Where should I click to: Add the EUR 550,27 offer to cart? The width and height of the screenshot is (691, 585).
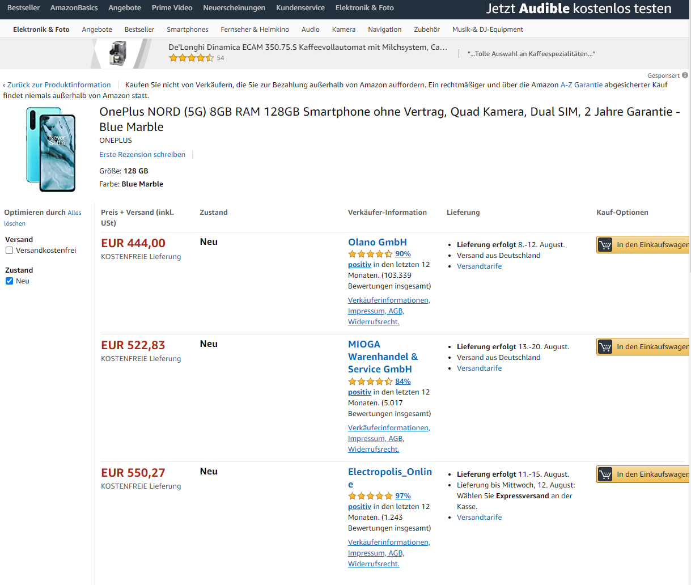point(643,474)
